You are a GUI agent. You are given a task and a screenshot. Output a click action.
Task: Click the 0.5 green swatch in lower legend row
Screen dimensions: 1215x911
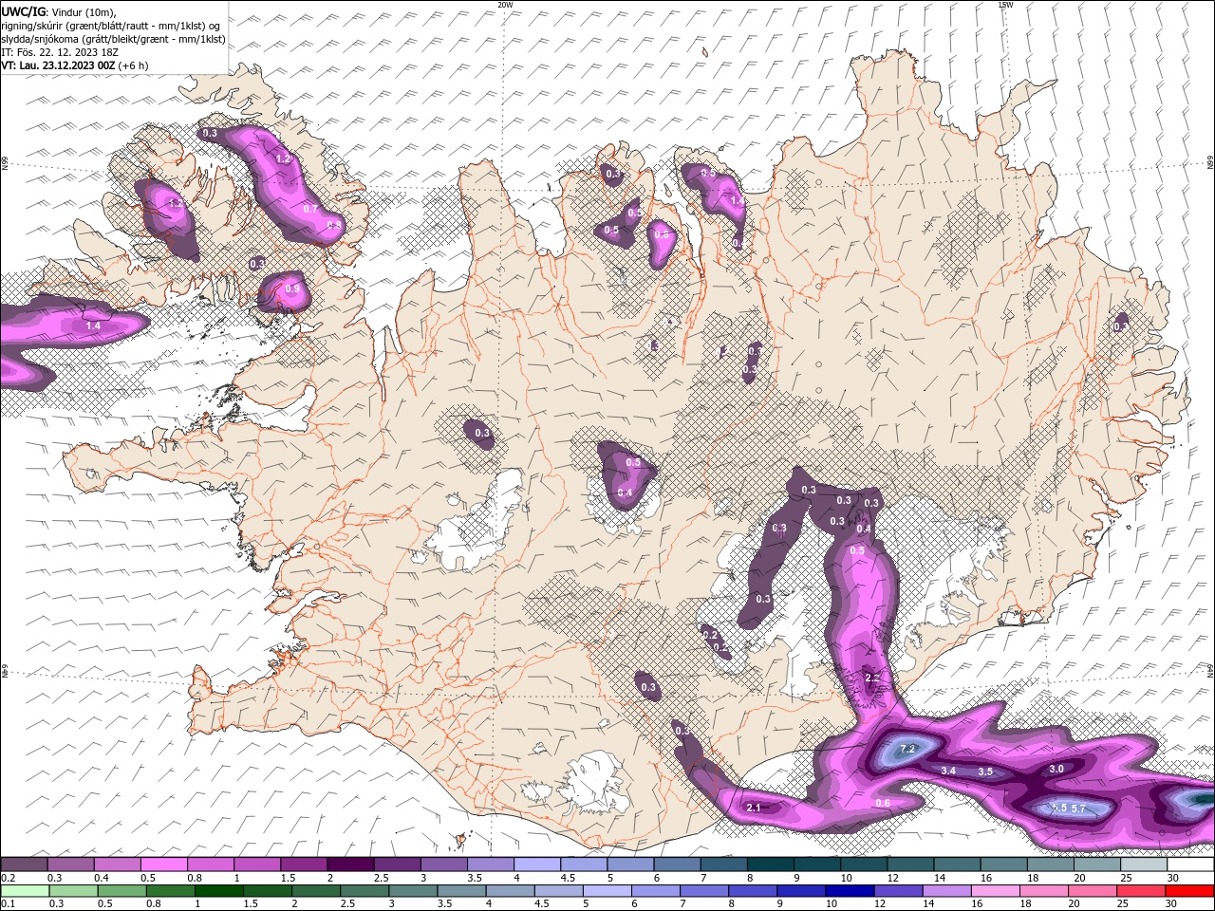pyautogui.click(x=121, y=891)
